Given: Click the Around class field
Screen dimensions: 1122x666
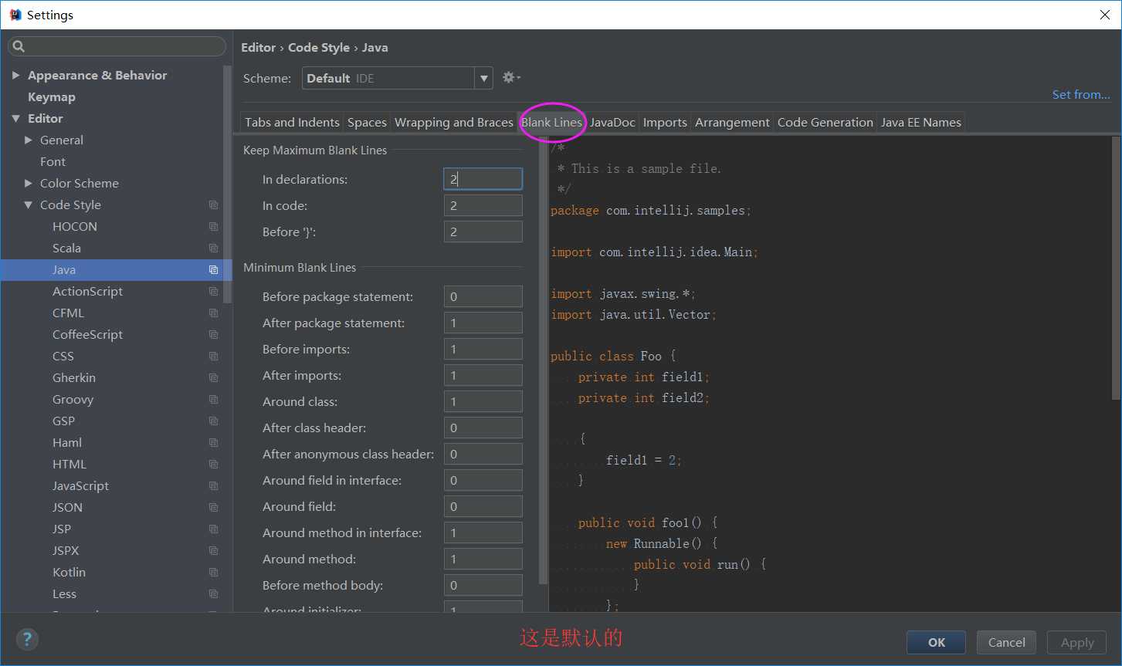Looking at the screenshot, I should 483,401.
